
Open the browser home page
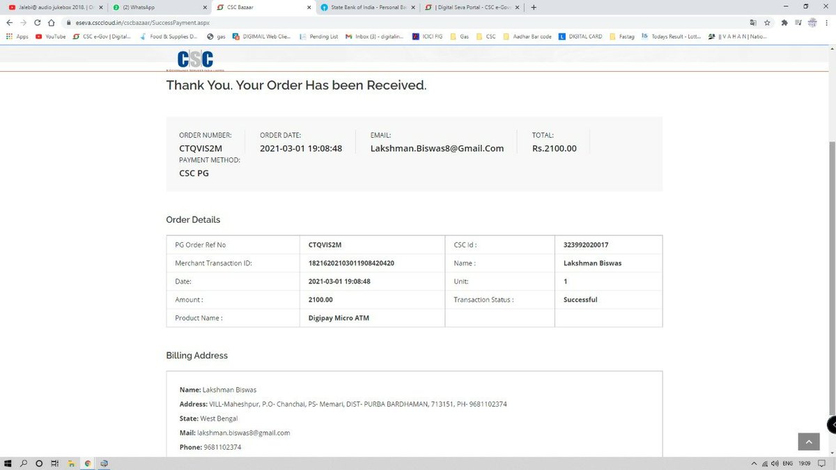[x=52, y=22]
